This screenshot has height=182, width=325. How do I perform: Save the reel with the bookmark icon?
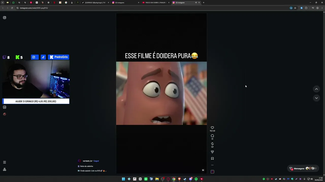pos(212,158)
